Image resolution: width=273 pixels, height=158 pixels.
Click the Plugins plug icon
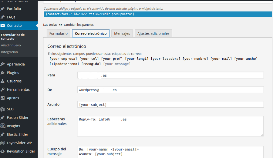[x=3, y=73]
